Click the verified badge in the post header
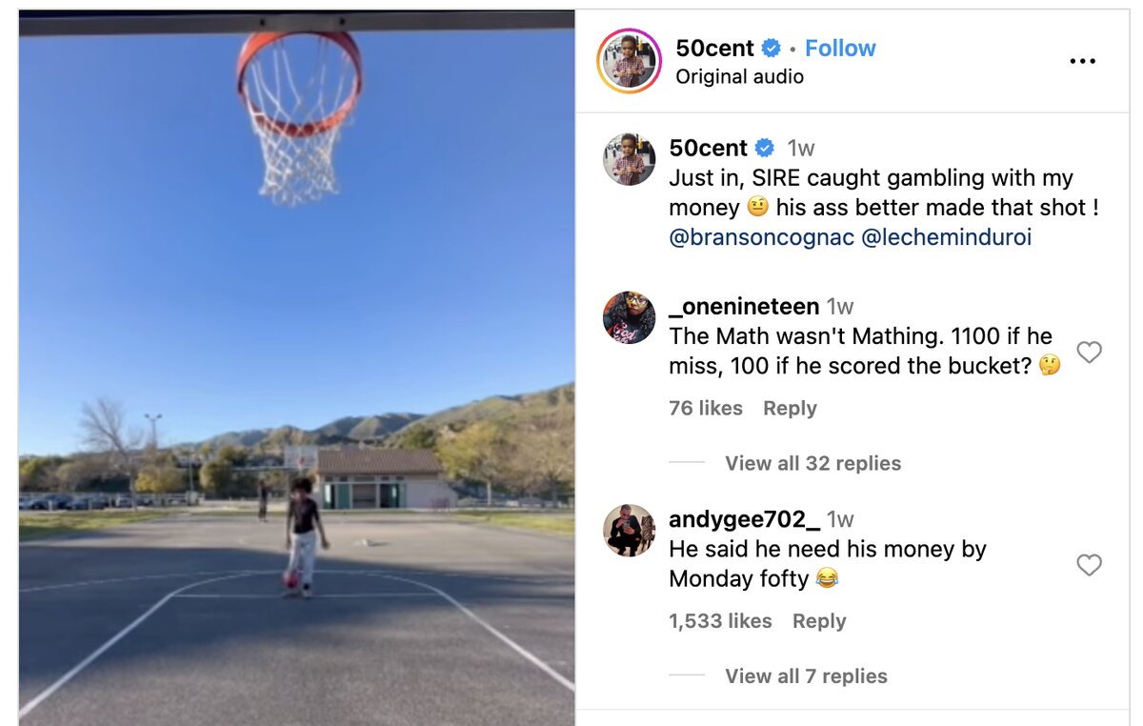1143x726 pixels. coord(772,49)
